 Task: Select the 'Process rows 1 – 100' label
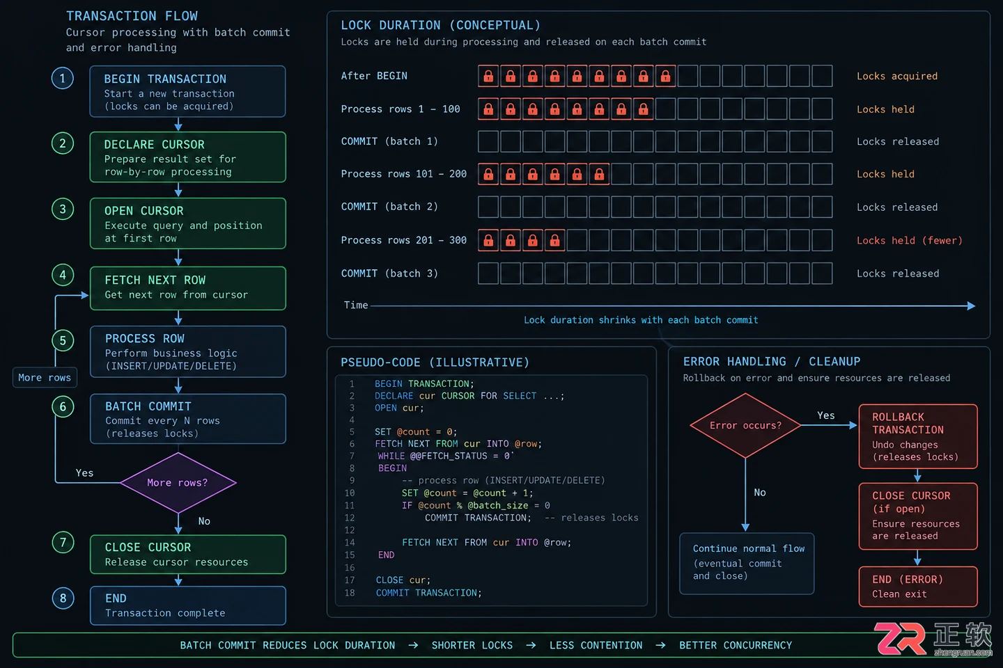coord(401,109)
